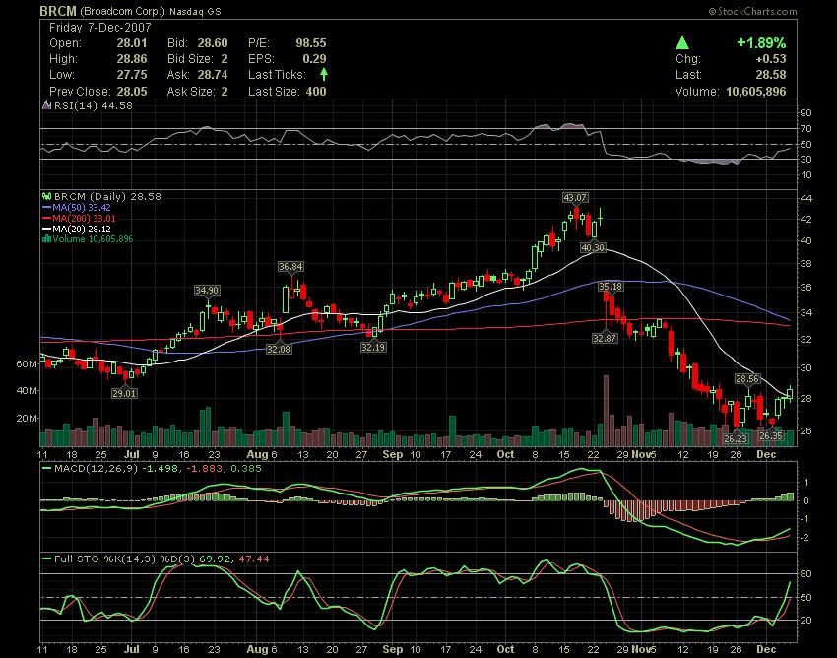Click the 36.84 August high label
837x658 pixels.
(290, 267)
